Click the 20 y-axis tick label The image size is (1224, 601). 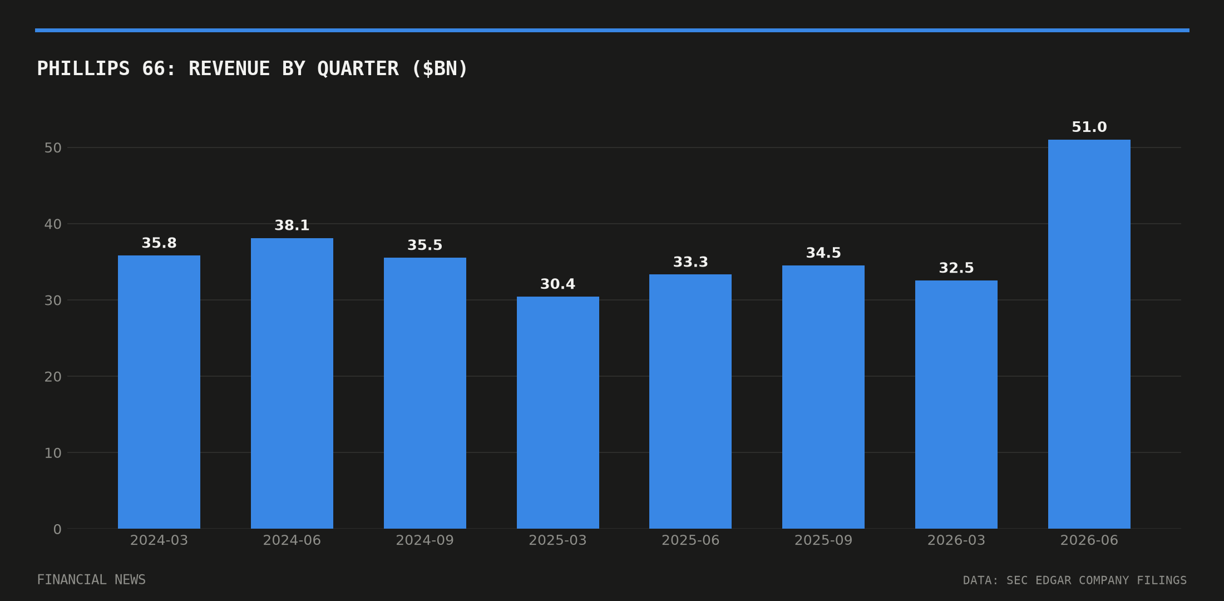(x=53, y=377)
